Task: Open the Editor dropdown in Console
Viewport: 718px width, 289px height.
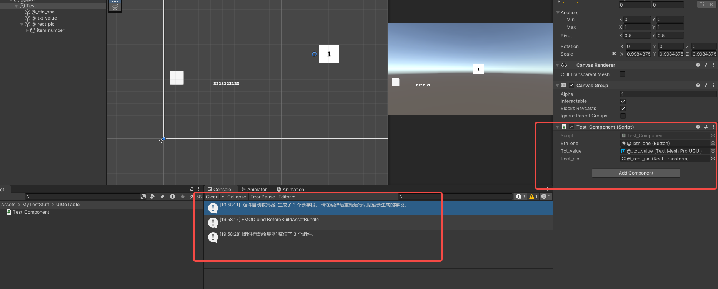Action: click(287, 197)
